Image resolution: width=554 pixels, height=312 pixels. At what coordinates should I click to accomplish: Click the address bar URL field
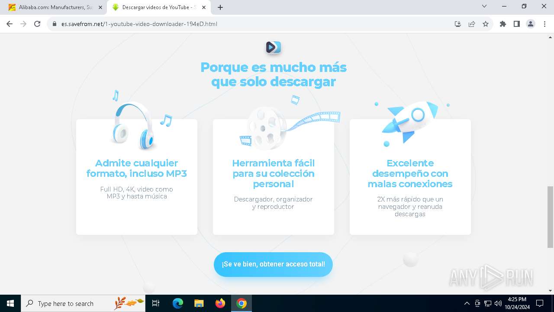click(x=255, y=24)
